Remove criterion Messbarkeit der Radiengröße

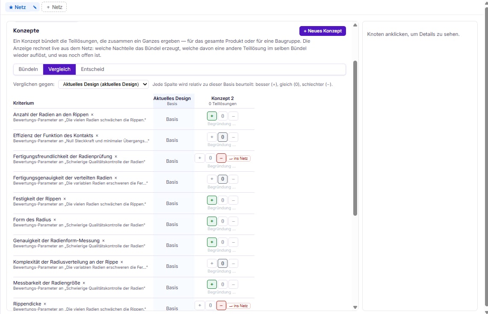[x=84, y=283]
